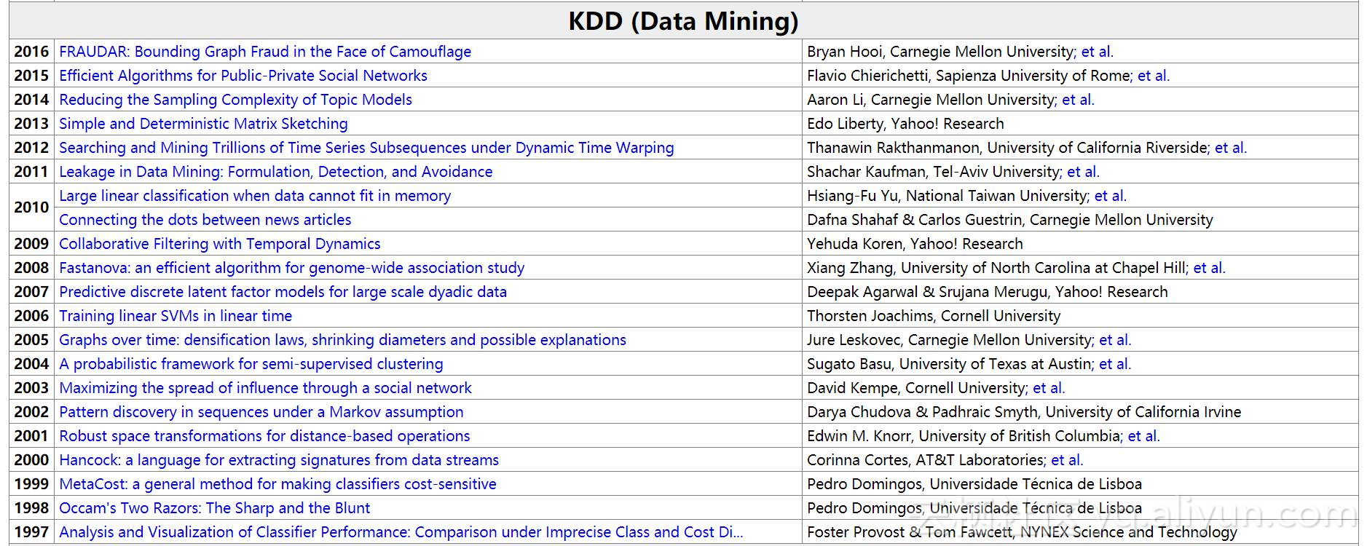Click et al. after Sugato Basu
This screenshot has height=546, width=1367.
1114,364
